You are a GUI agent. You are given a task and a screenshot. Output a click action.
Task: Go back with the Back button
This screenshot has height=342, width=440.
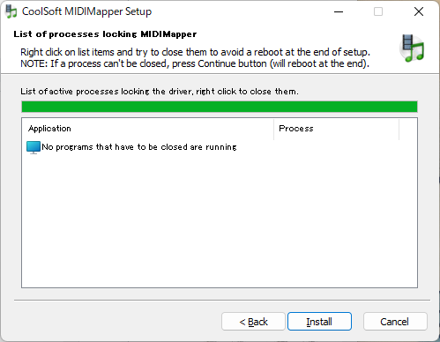(253, 322)
